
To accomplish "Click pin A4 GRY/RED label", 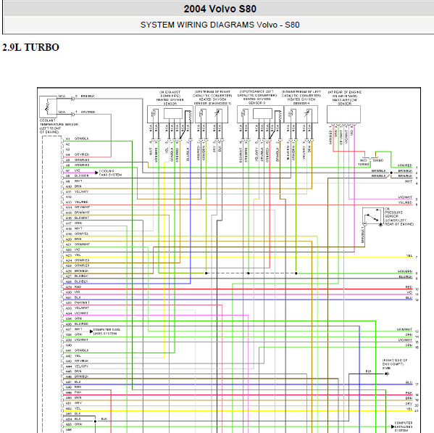I will click(78, 154).
